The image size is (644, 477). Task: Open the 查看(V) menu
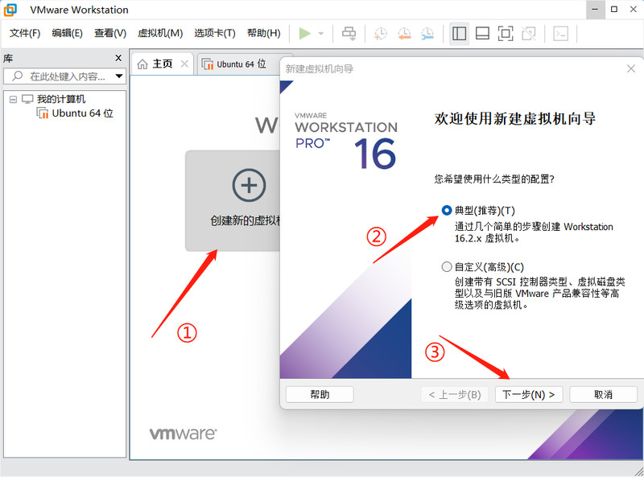click(110, 33)
